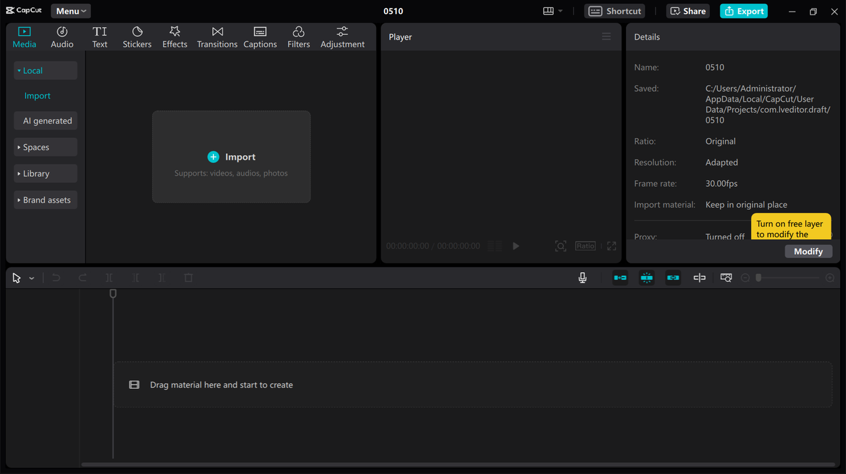Expand the Library section

coord(46,174)
